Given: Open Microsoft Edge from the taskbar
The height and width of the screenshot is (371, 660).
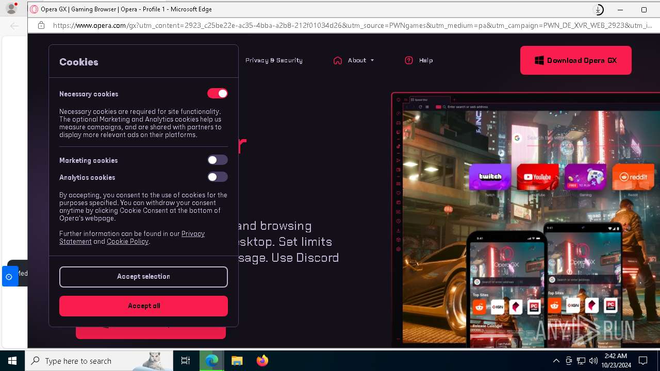Looking at the screenshot, I should [211, 361].
